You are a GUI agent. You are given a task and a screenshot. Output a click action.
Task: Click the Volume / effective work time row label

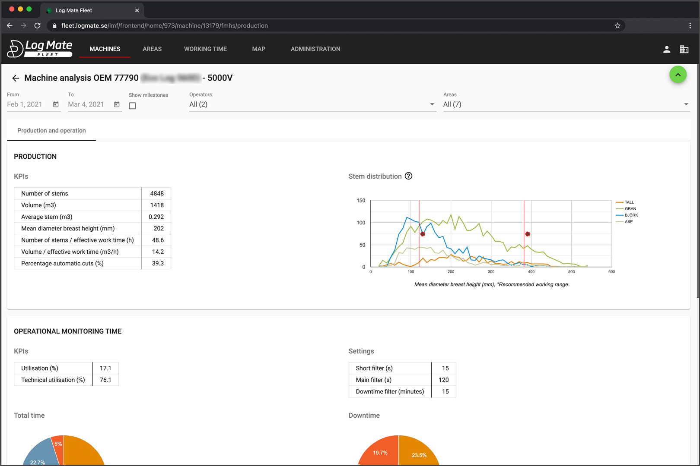[70, 252]
